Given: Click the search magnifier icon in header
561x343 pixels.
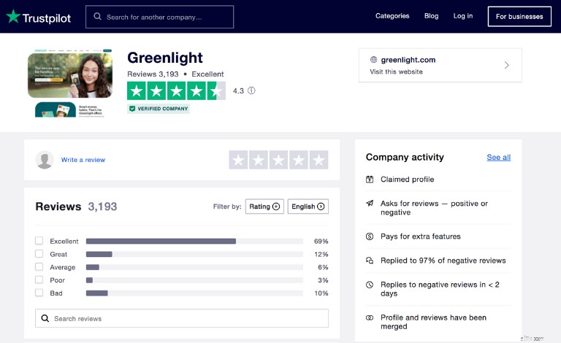Looking at the screenshot, I should click(x=97, y=17).
